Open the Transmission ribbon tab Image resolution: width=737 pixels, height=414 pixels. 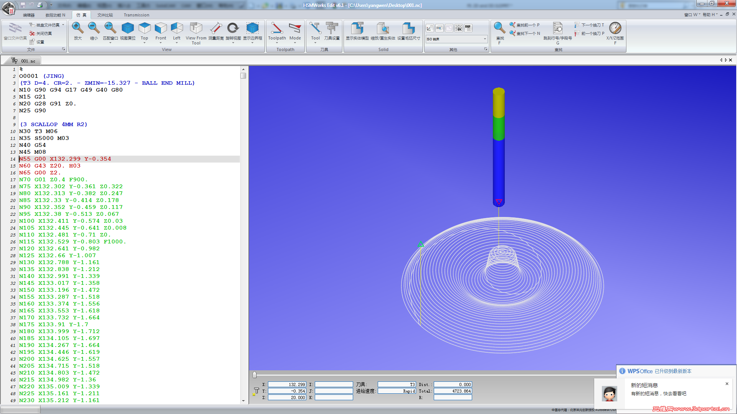tap(136, 15)
